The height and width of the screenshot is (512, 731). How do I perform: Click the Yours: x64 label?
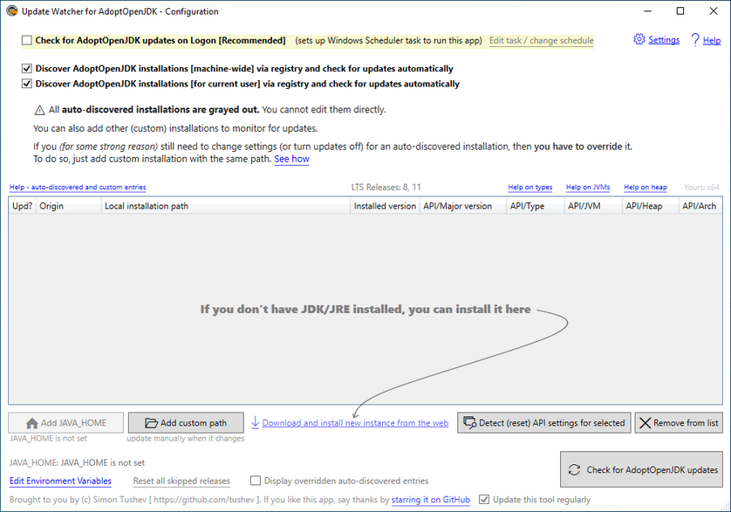tap(701, 188)
